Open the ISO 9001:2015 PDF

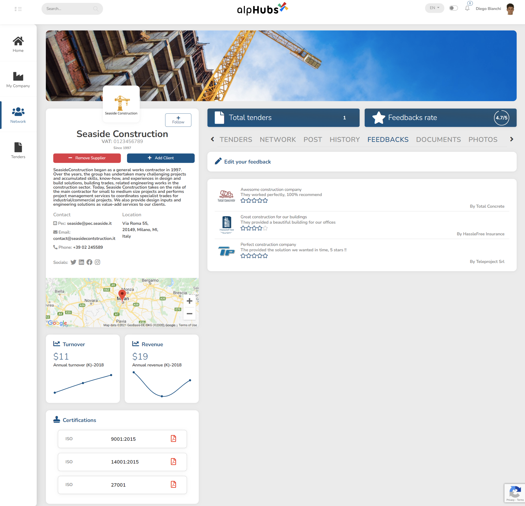coord(173,439)
